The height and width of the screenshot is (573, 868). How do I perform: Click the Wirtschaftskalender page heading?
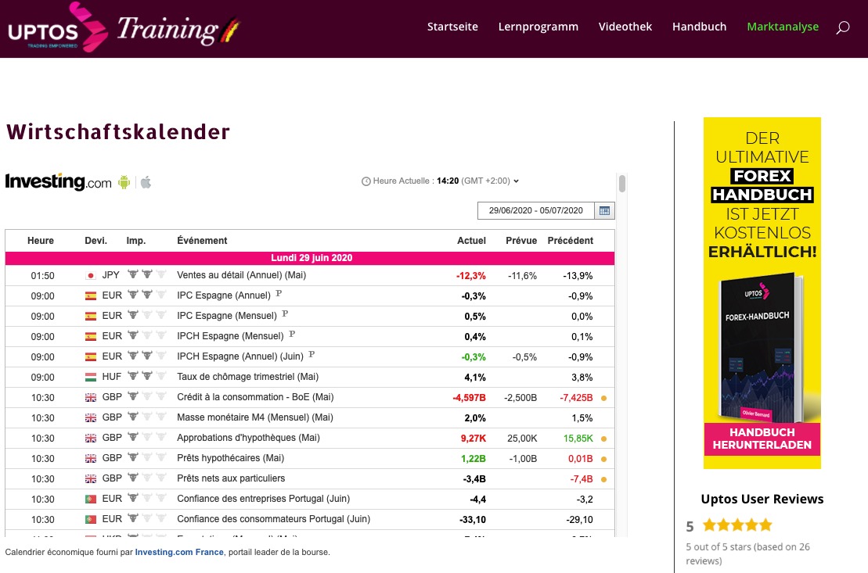coord(118,132)
